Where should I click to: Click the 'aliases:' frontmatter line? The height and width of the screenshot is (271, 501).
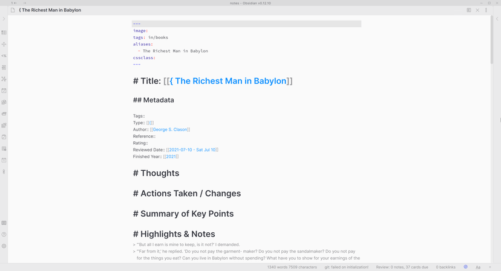[x=143, y=44]
